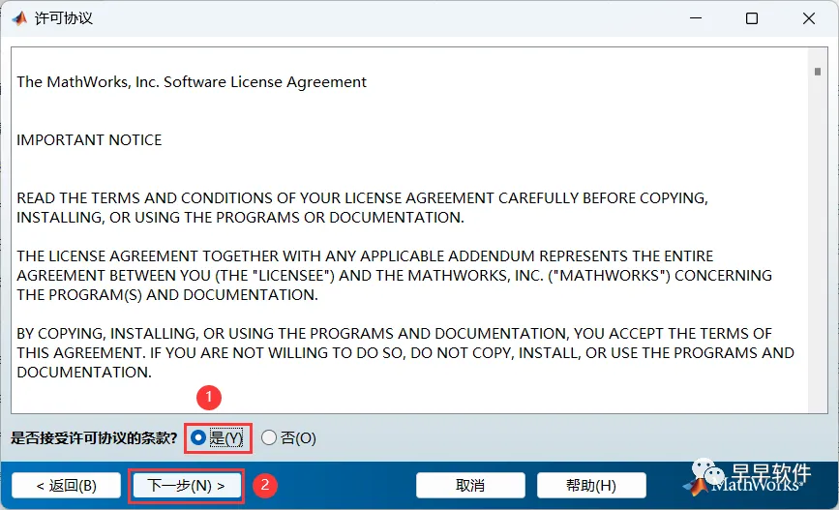Click paragraph starting 'BY COPYING, INSTALLING'
Image resolution: width=839 pixels, height=510 pixels.
(x=405, y=352)
